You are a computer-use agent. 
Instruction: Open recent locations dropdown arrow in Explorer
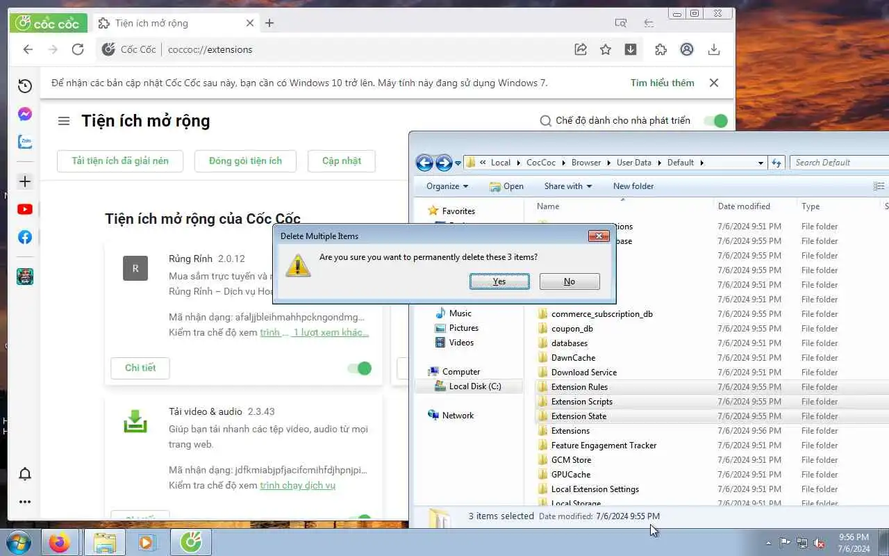tap(458, 163)
